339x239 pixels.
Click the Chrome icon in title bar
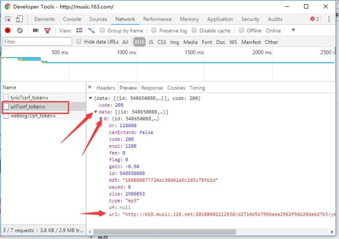tap(7, 6)
